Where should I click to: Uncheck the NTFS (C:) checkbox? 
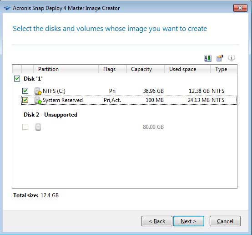click(25, 91)
